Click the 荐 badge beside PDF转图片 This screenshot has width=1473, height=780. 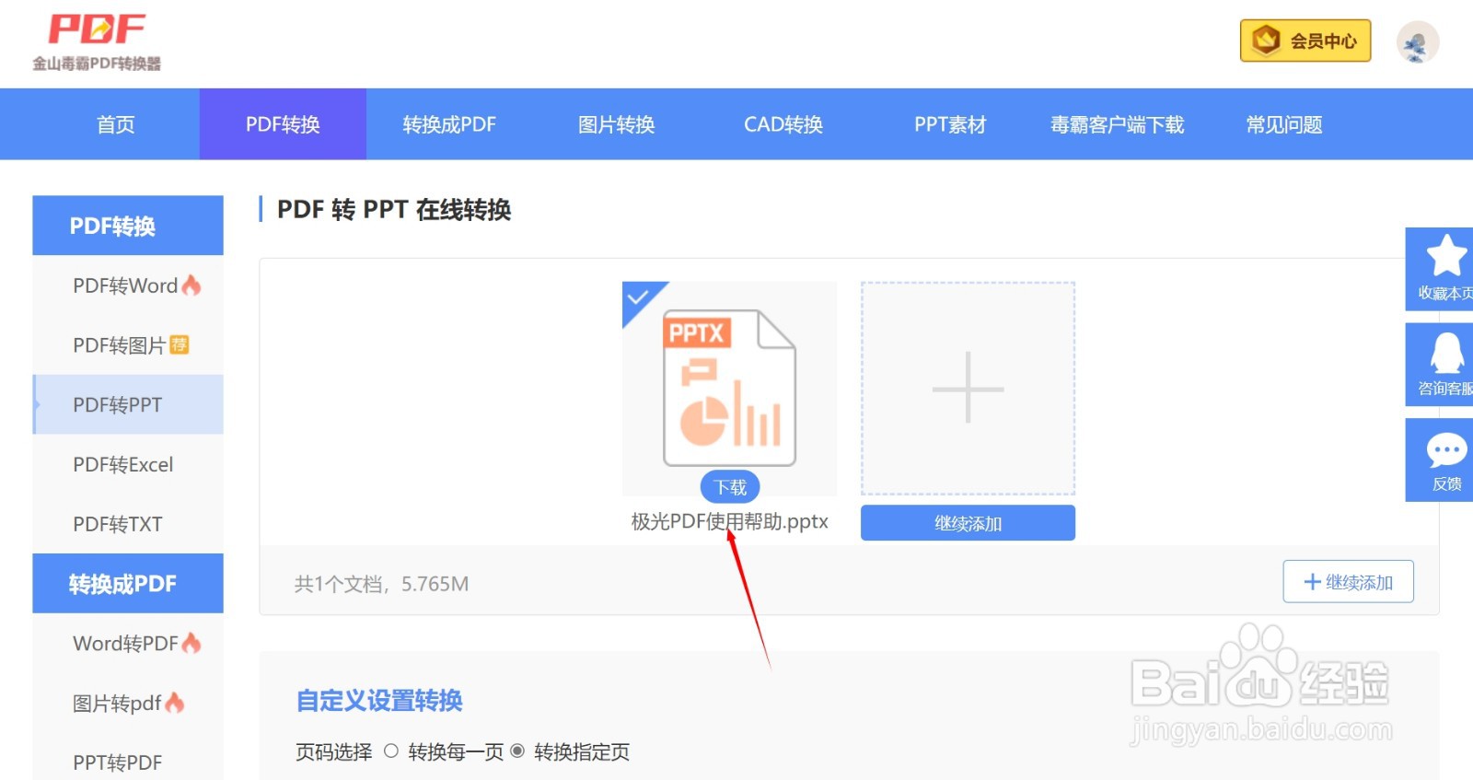click(180, 344)
